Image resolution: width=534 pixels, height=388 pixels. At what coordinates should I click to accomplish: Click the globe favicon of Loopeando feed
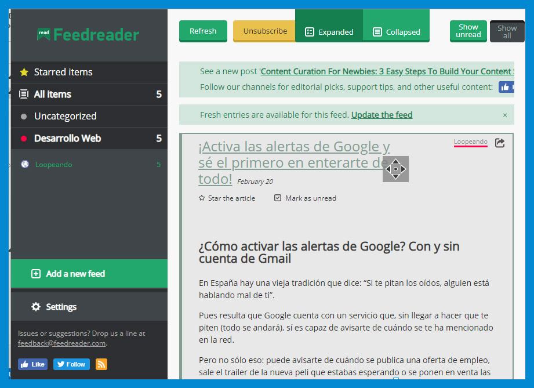pos(25,164)
